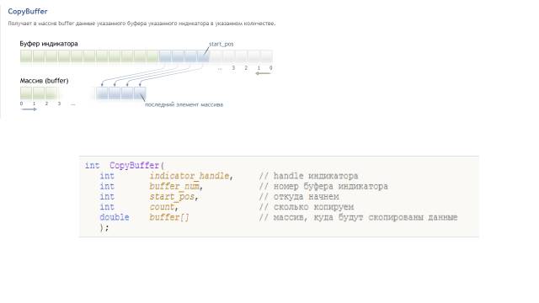Click the first green cell of Массив row
The image size is (539, 303).
(x=26, y=93)
